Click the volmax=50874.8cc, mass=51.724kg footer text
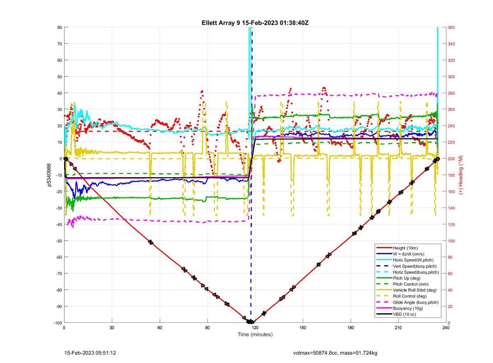The image size is (493, 363). pyautogui.click(x=335, y=353)
